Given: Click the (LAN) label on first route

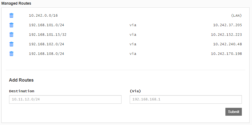Looking at the screenshot, I should click(x=236, y=16).
